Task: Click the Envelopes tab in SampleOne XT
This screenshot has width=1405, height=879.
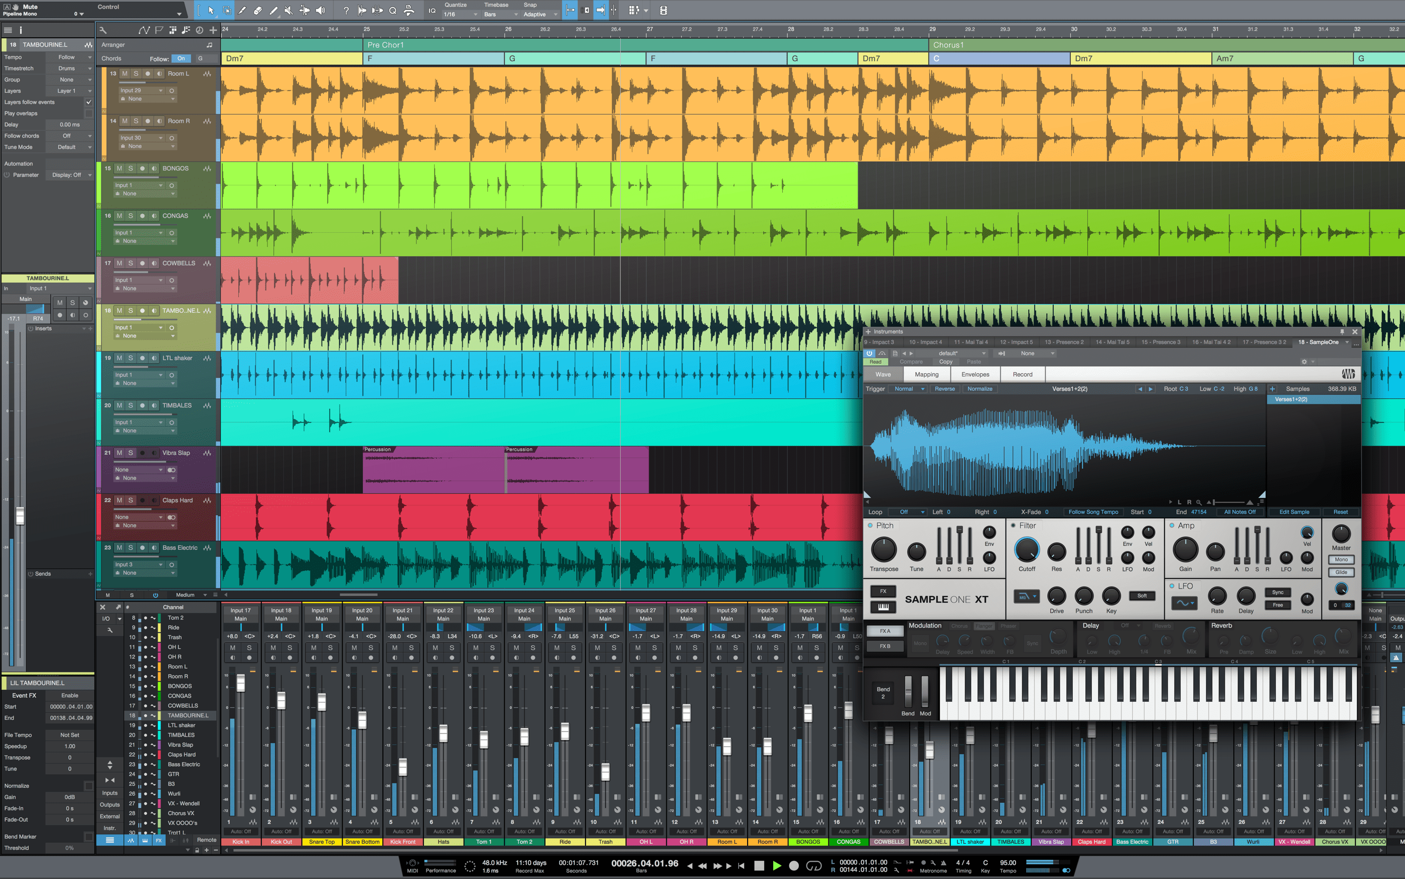Action: coord(975,374)
